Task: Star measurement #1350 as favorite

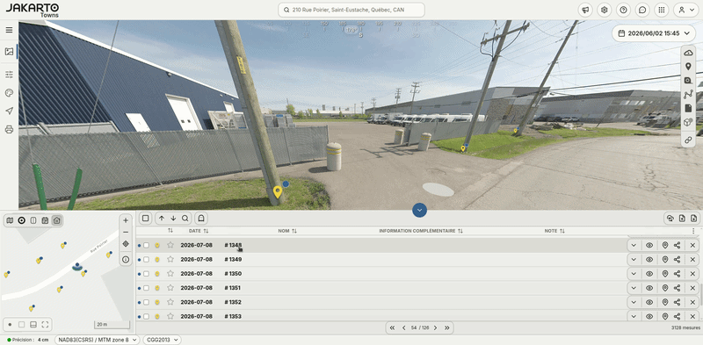Action: pyautogui.click(x=170, y=274)
